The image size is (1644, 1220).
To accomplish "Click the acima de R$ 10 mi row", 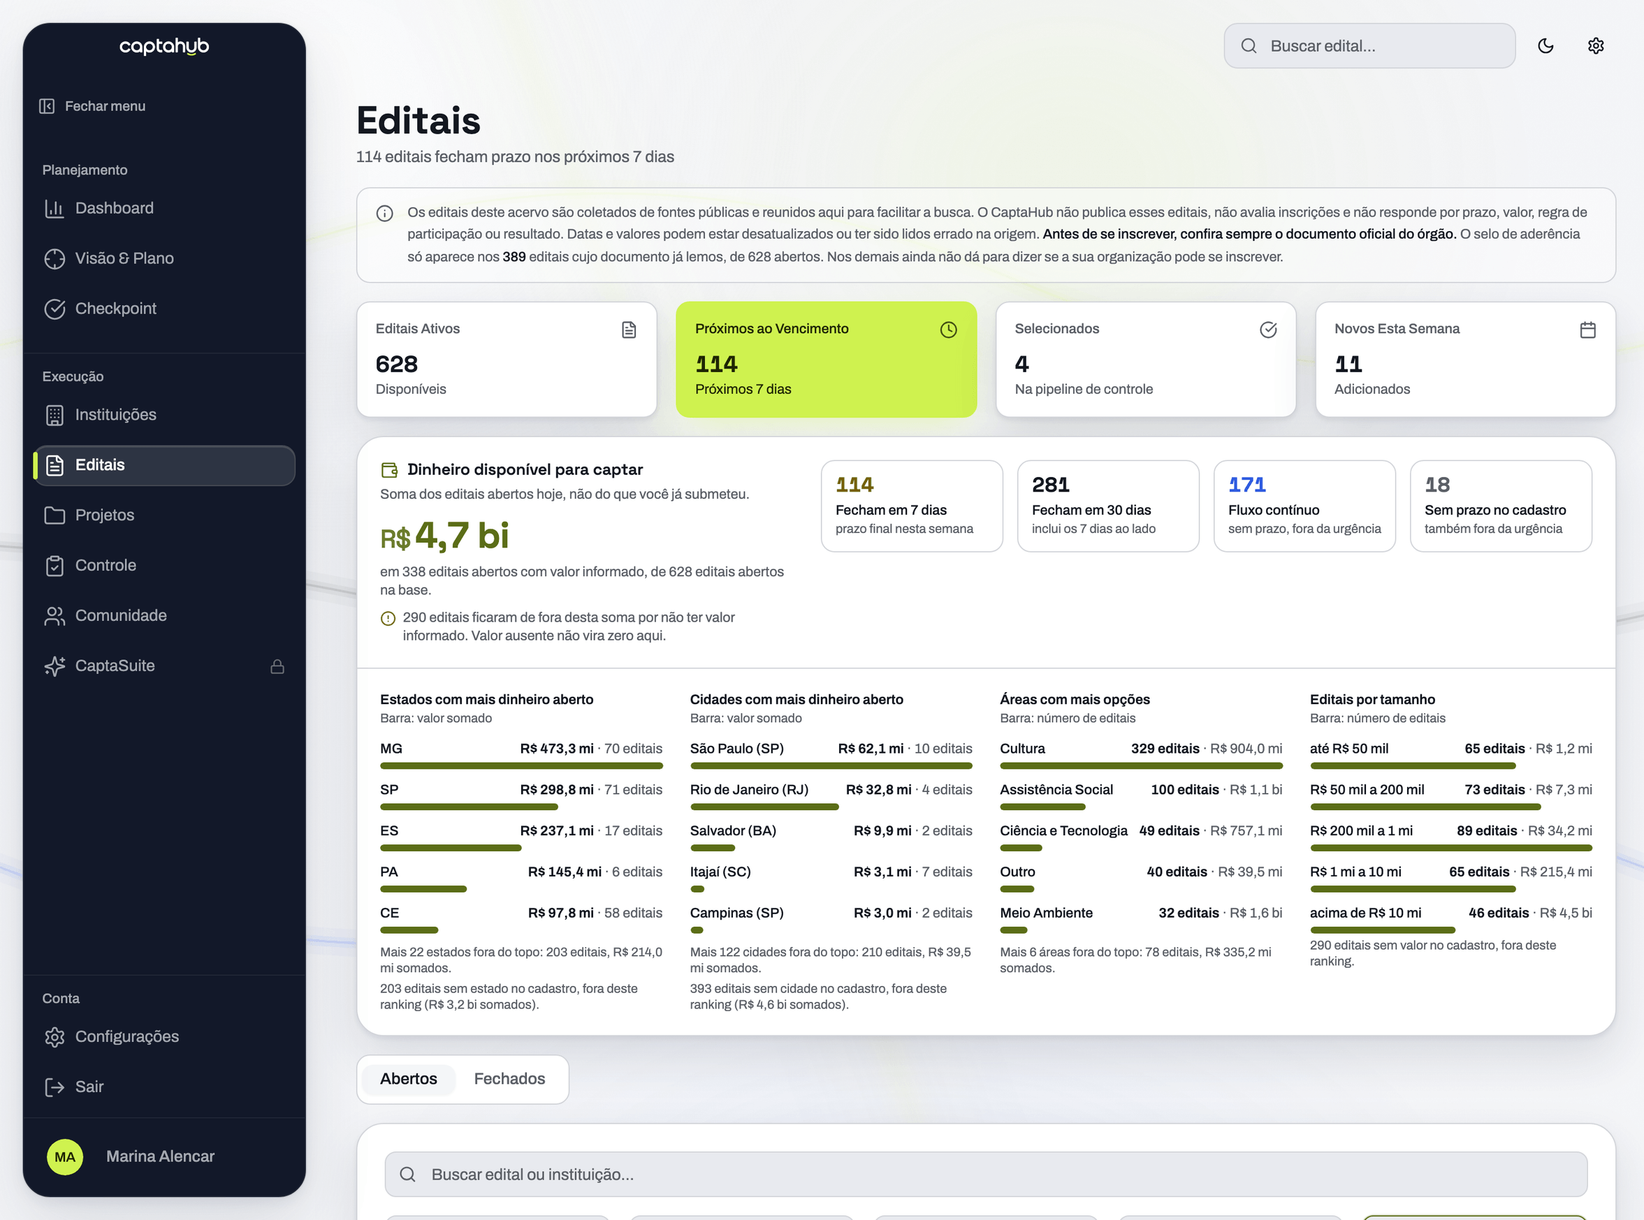I will (x=1451, y=920).
